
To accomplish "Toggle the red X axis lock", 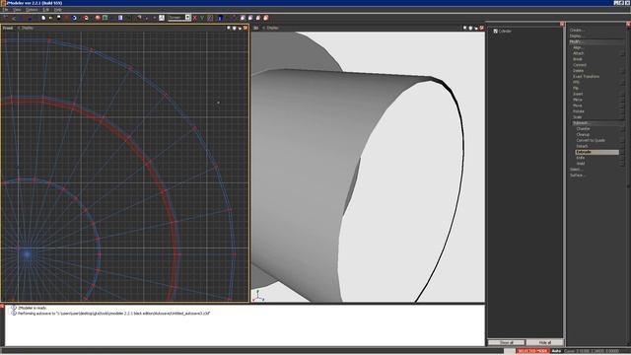I will (x=195, y=18).
